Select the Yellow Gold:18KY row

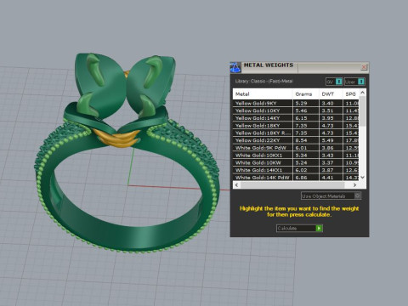[x=296, y=125]
